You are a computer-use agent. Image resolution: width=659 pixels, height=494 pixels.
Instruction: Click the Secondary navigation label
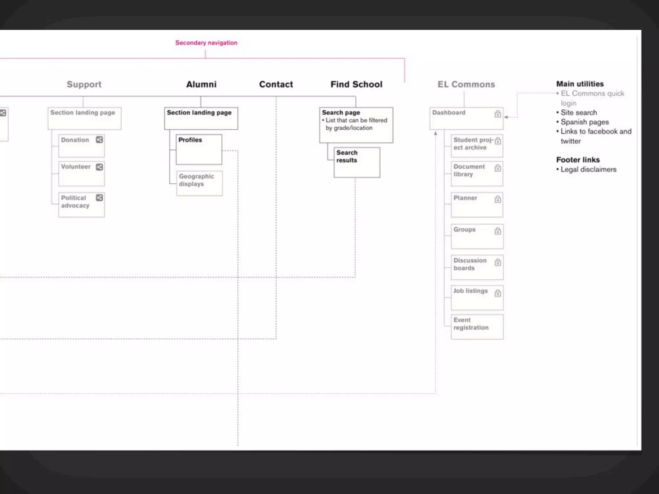[206, 43]
